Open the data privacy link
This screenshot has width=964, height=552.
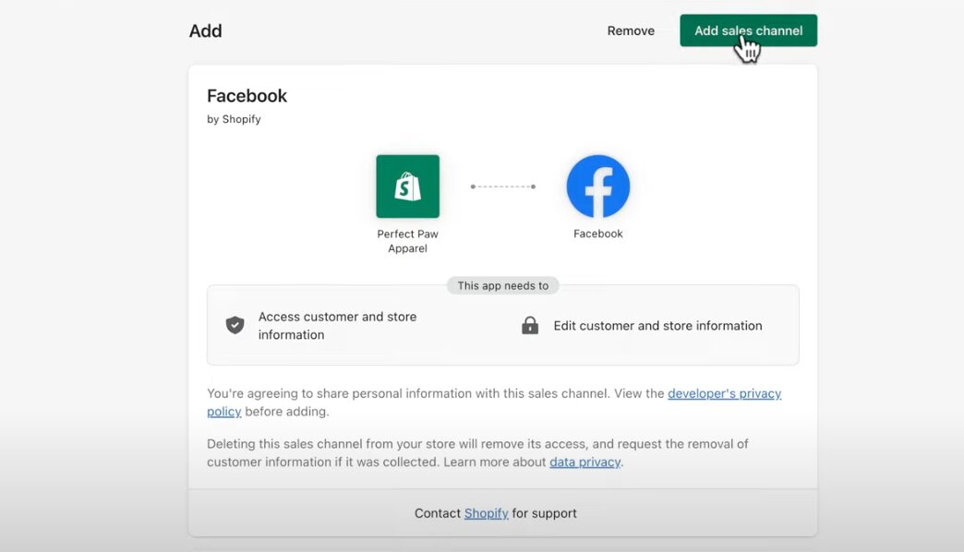click(x=584, y=462)
